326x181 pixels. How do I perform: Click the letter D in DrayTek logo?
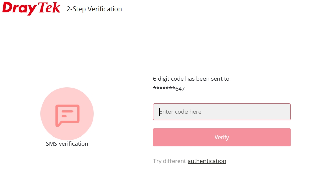pyautogui.click(x=8, y=8)
